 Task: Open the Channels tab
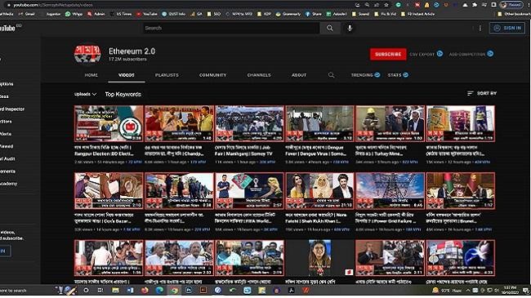(259, 75)
